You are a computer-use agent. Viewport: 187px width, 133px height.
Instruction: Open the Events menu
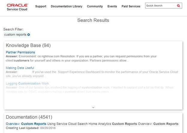click(112, 6)
